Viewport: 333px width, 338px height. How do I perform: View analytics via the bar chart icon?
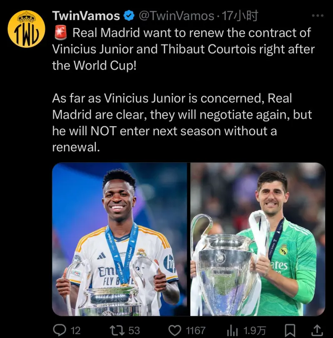pos(232,330)
